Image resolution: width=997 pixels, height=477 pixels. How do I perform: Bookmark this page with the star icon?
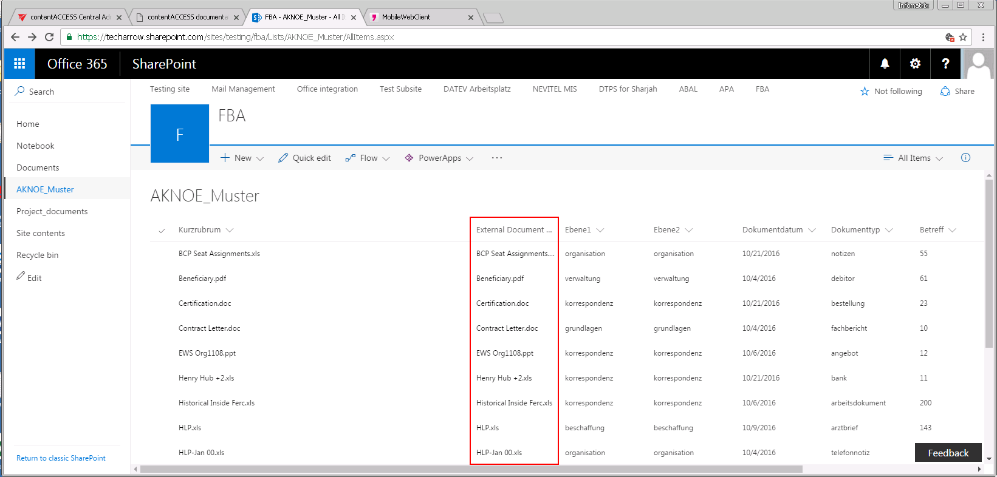click(963, 37)
